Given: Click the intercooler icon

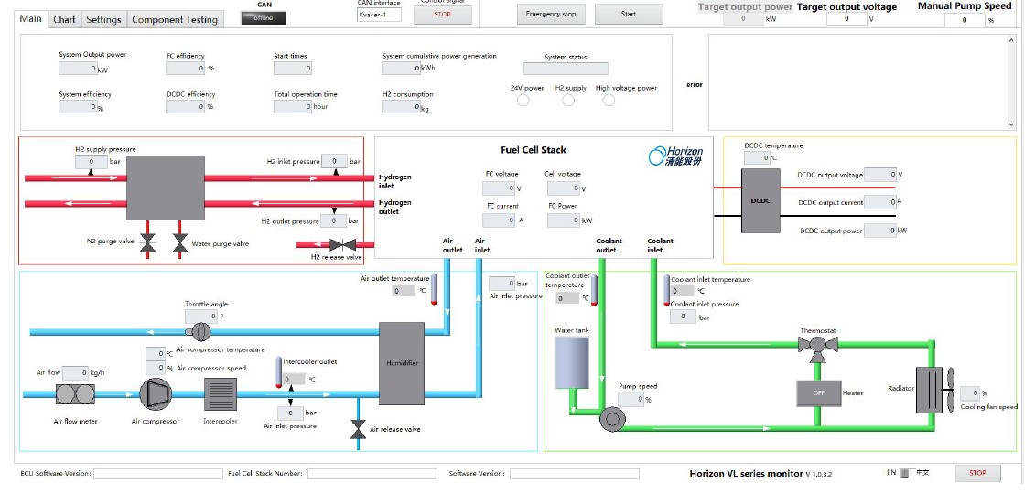Looking at the screenshot, I should pos(221,394).
